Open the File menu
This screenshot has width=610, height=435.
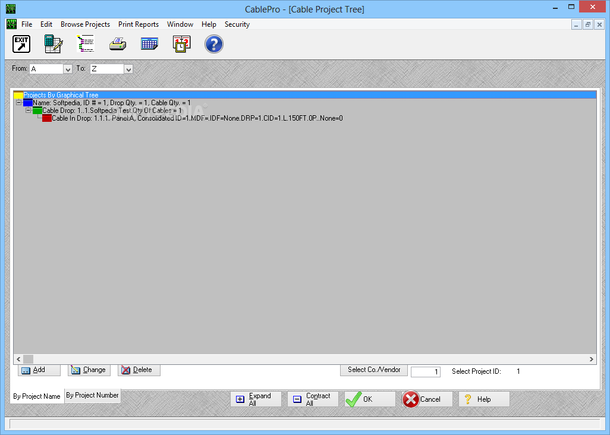tap(27, 24)
